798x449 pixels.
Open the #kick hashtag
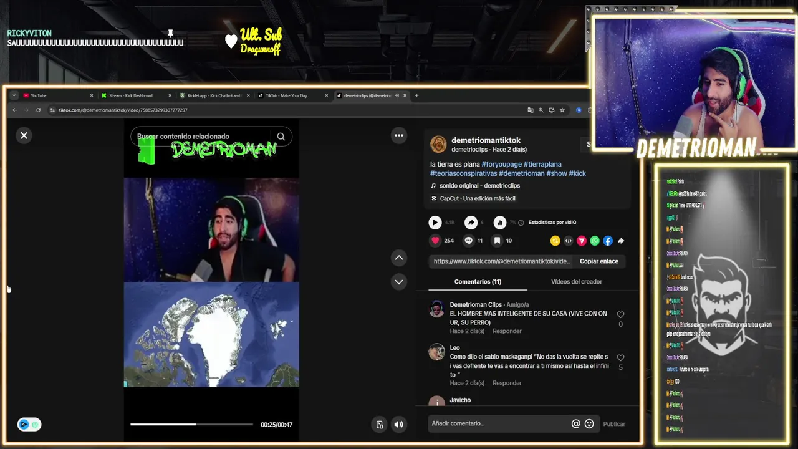click(577, 173)
